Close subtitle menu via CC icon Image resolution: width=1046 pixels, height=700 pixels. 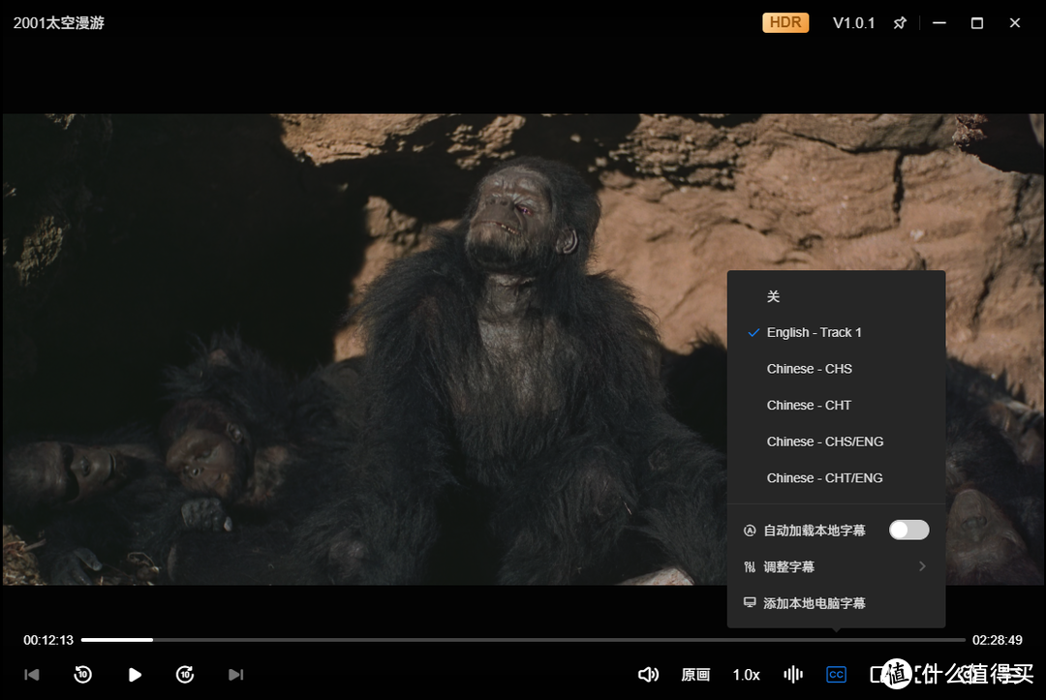tap(836, 675)
